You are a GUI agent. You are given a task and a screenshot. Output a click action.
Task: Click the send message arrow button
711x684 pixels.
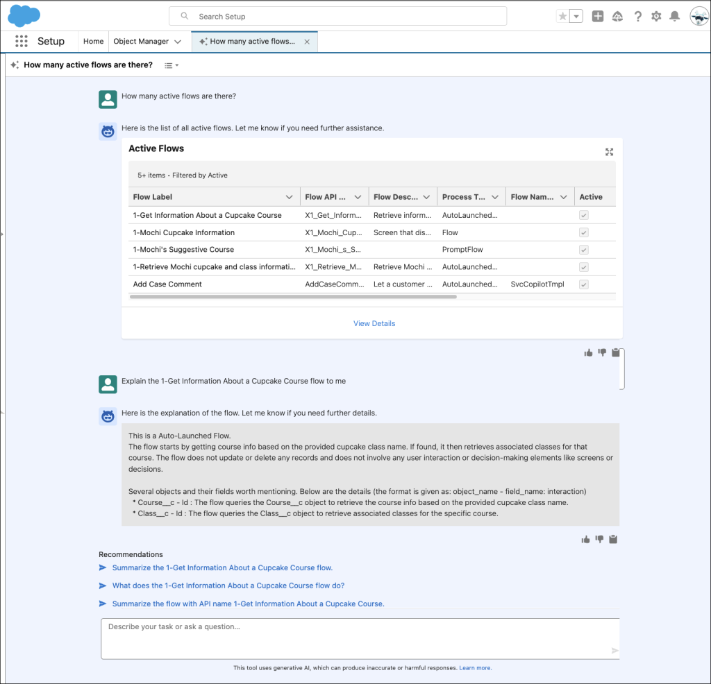click(x=614, y=651)
